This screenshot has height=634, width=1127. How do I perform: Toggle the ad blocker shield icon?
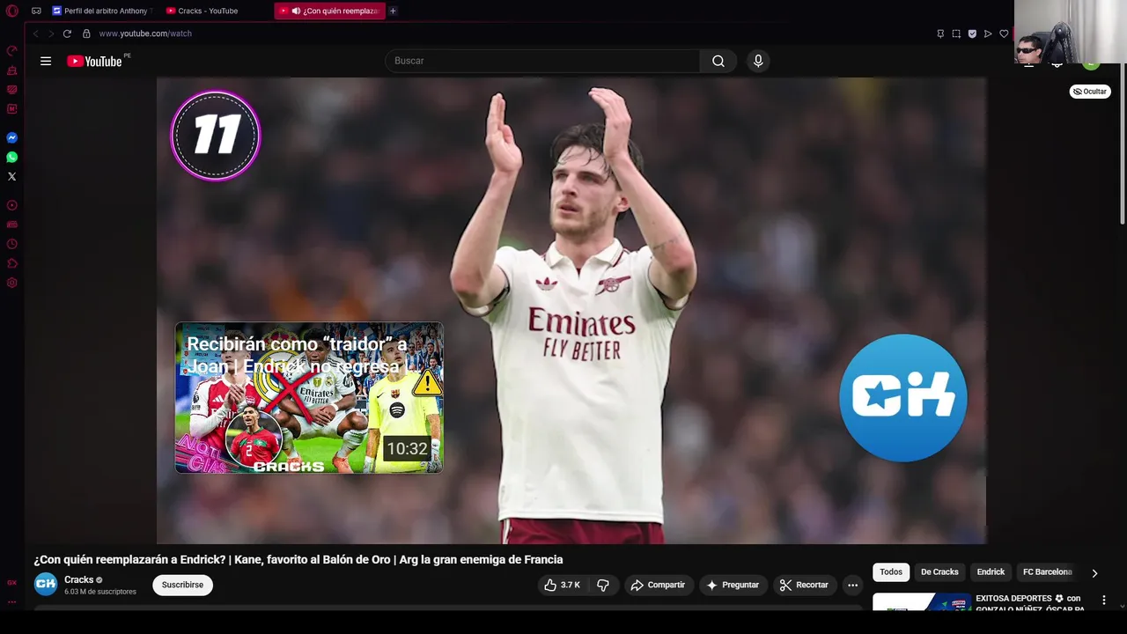click(972, 33)
